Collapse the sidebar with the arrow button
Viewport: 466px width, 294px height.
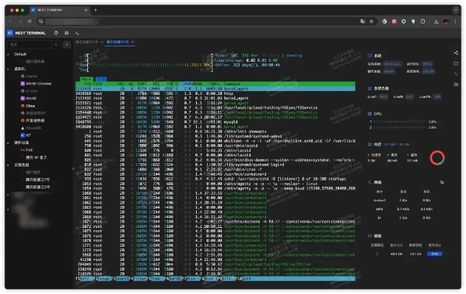click(68, 43)
